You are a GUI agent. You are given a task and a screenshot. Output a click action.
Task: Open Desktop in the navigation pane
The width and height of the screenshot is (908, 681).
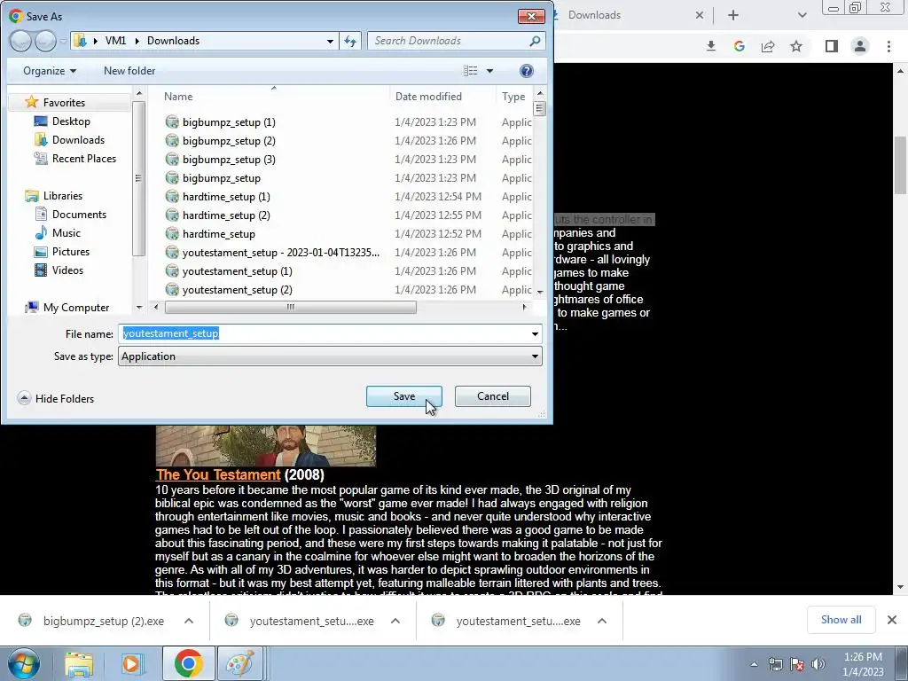[x=71, y=121]
